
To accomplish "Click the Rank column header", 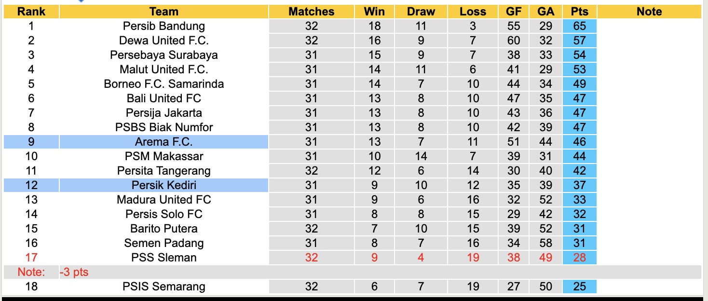I will (x=31, y=12).
